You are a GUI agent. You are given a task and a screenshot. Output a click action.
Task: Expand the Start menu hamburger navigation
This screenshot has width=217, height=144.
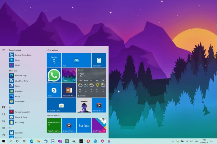point(4,50)
